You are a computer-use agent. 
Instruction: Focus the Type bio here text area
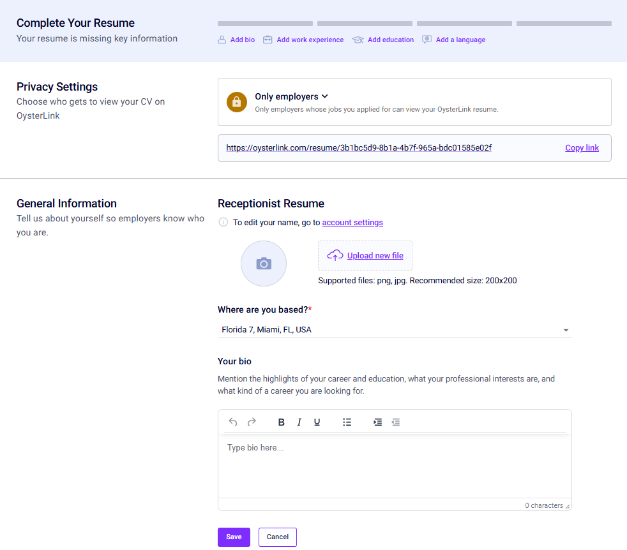point(395,466)
